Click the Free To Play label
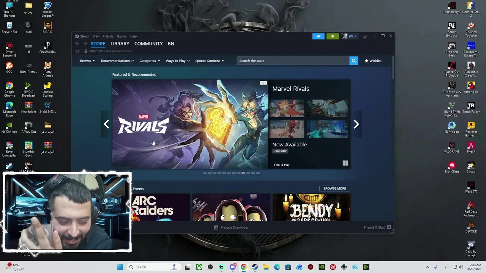The height and width of the screenshot is (273, 486). click(x=281, y=165)
